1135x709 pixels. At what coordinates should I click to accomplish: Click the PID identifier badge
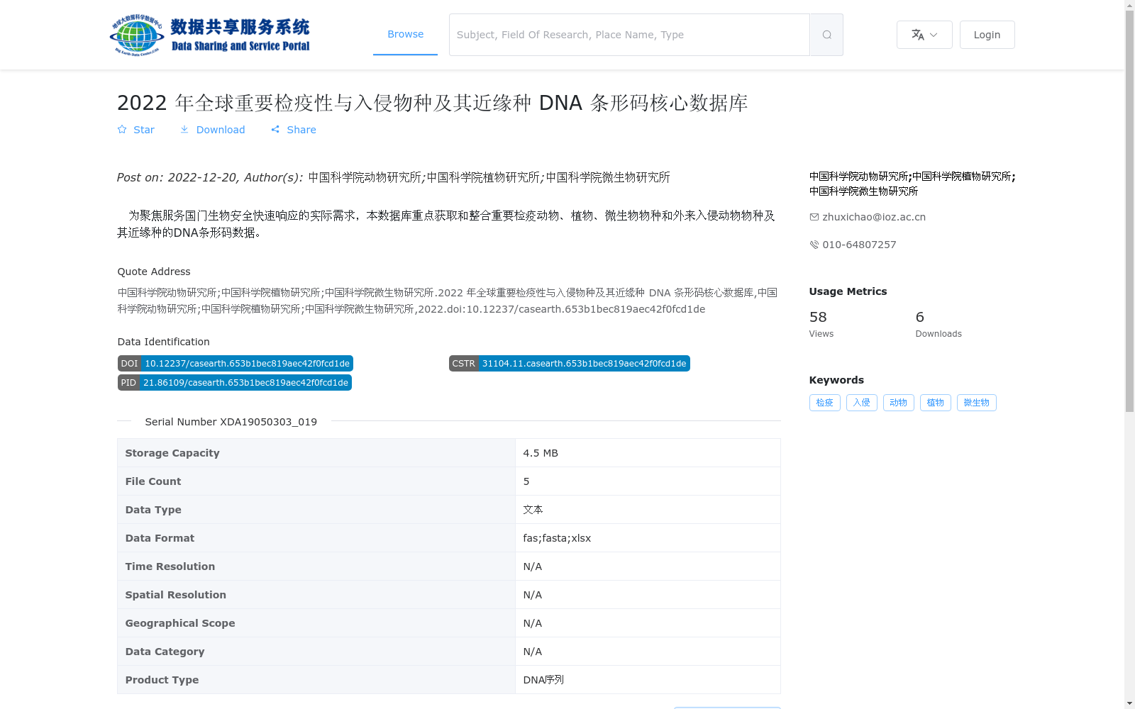(235, 383)
